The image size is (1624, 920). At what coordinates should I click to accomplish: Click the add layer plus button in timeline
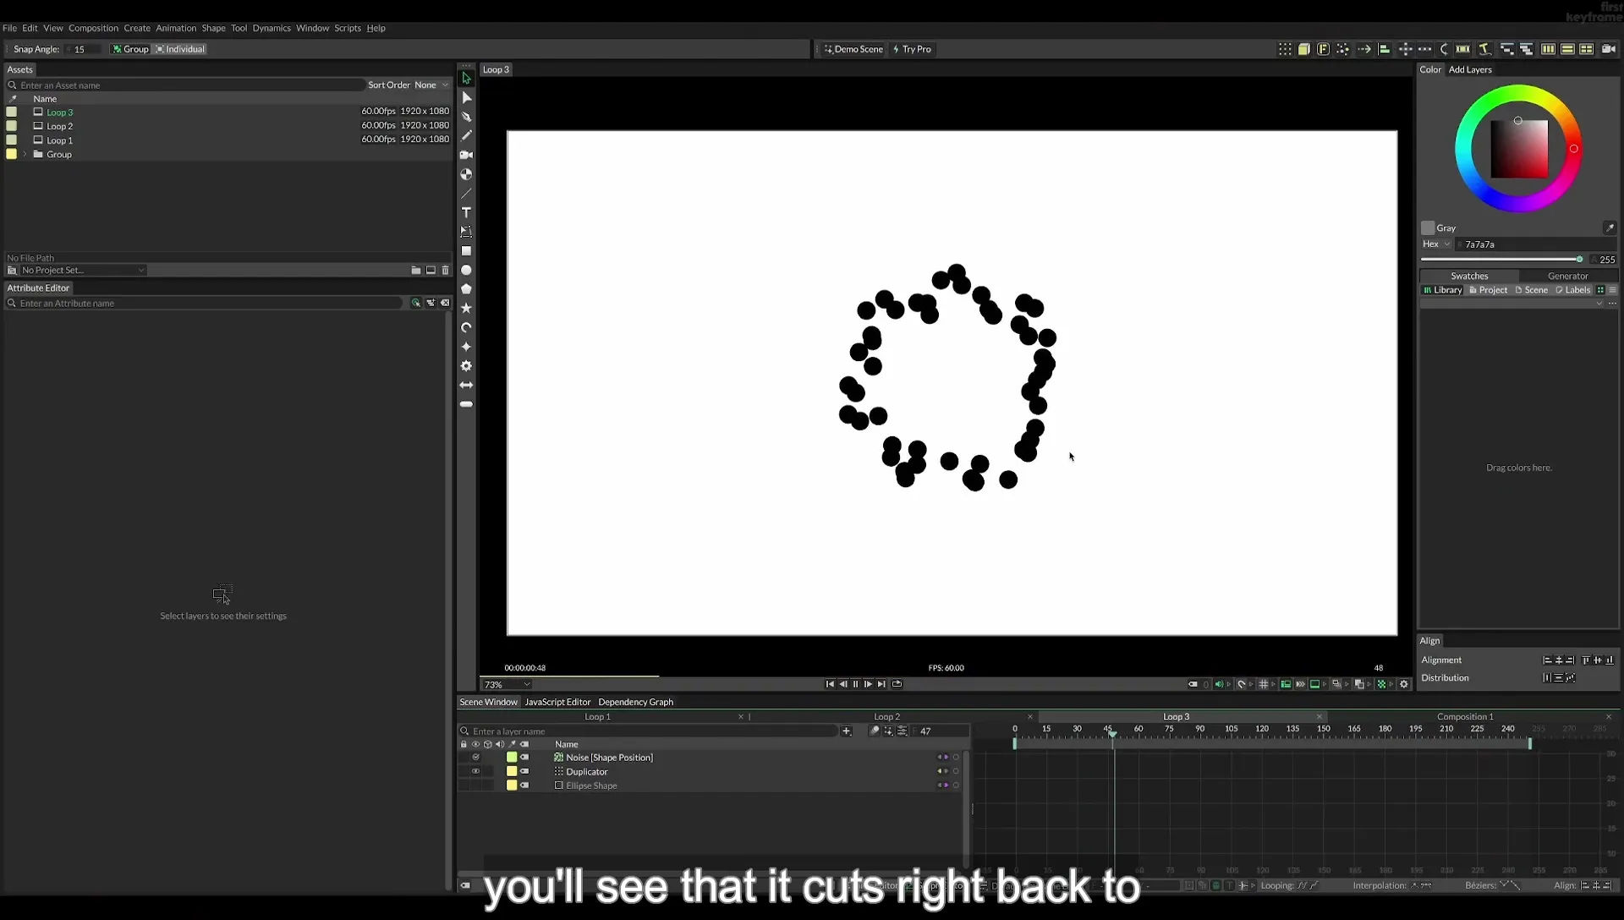point(846,731)
